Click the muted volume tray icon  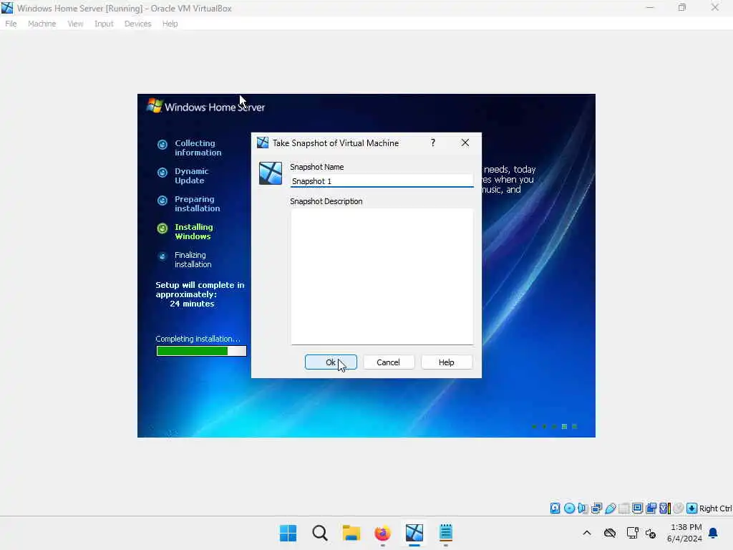tap(651, 533)
